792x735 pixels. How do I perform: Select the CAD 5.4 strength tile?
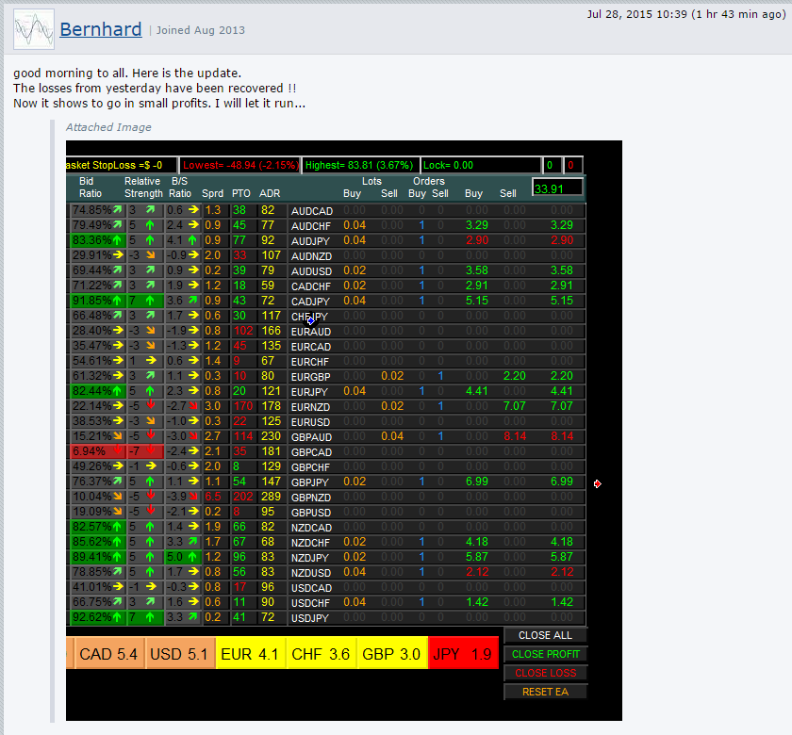point(108,653)
